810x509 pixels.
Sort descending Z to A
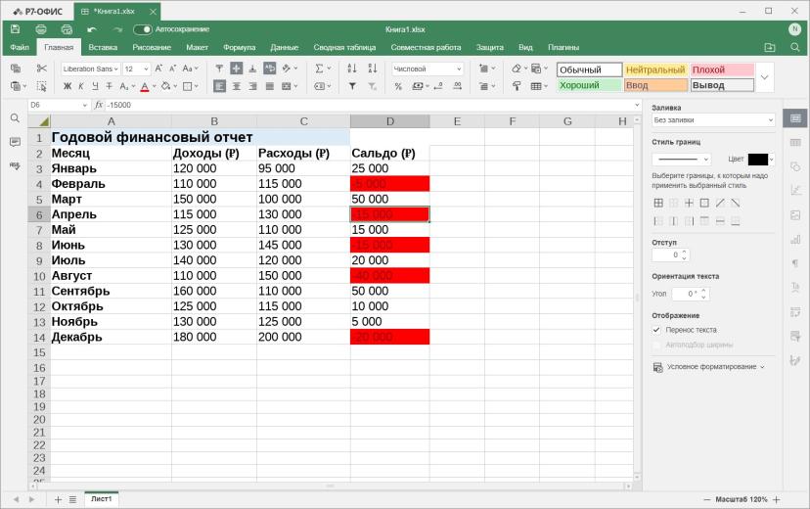[x=373, y=69]
